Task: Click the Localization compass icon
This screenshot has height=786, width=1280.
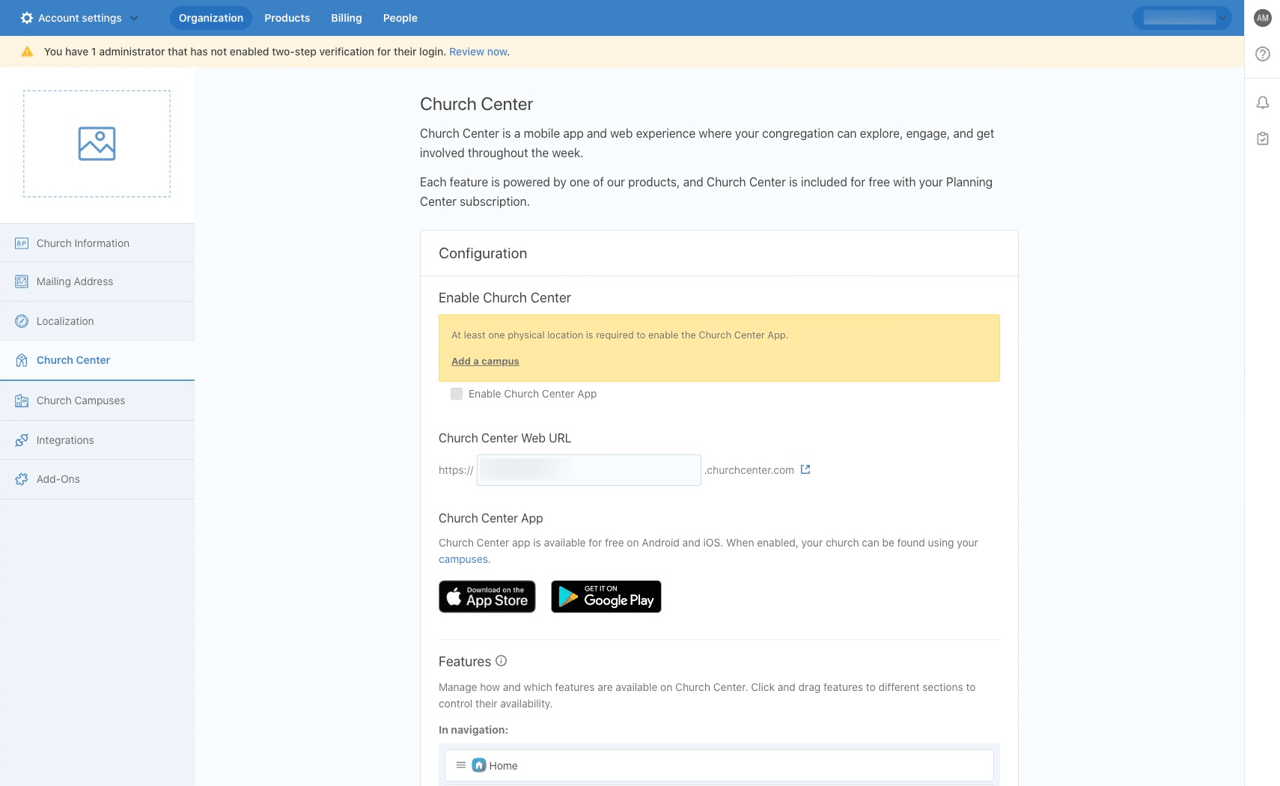Action: point(22,321)
